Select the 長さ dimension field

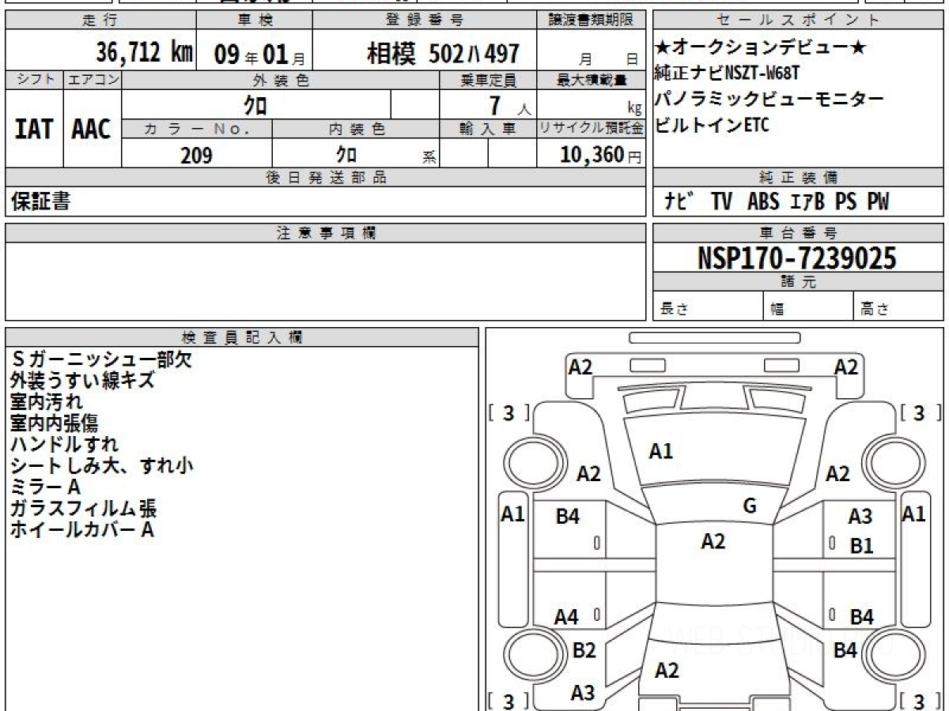[x=709, y=307]
